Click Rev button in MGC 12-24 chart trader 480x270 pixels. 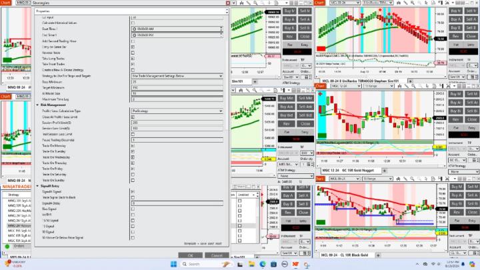click(x=455, y=119)
